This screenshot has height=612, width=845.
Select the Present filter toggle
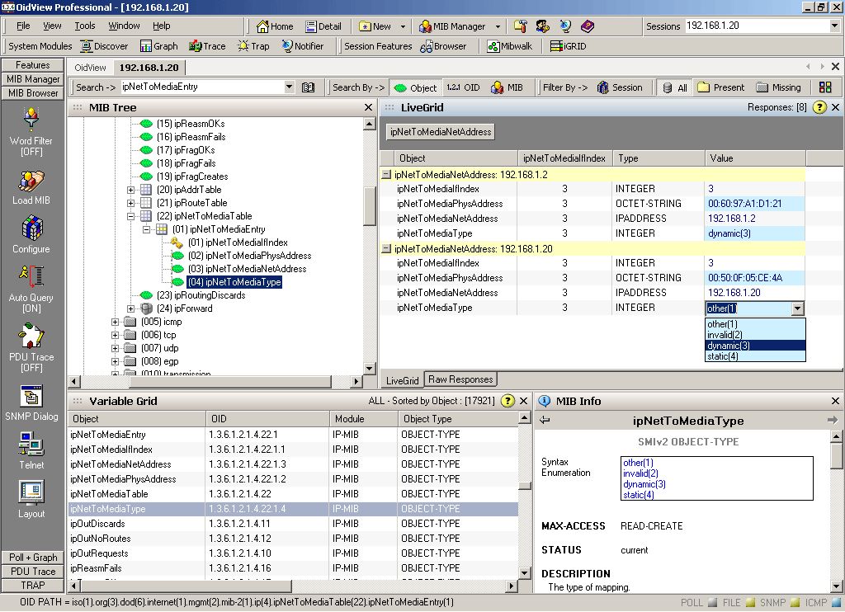click(720, 87)
